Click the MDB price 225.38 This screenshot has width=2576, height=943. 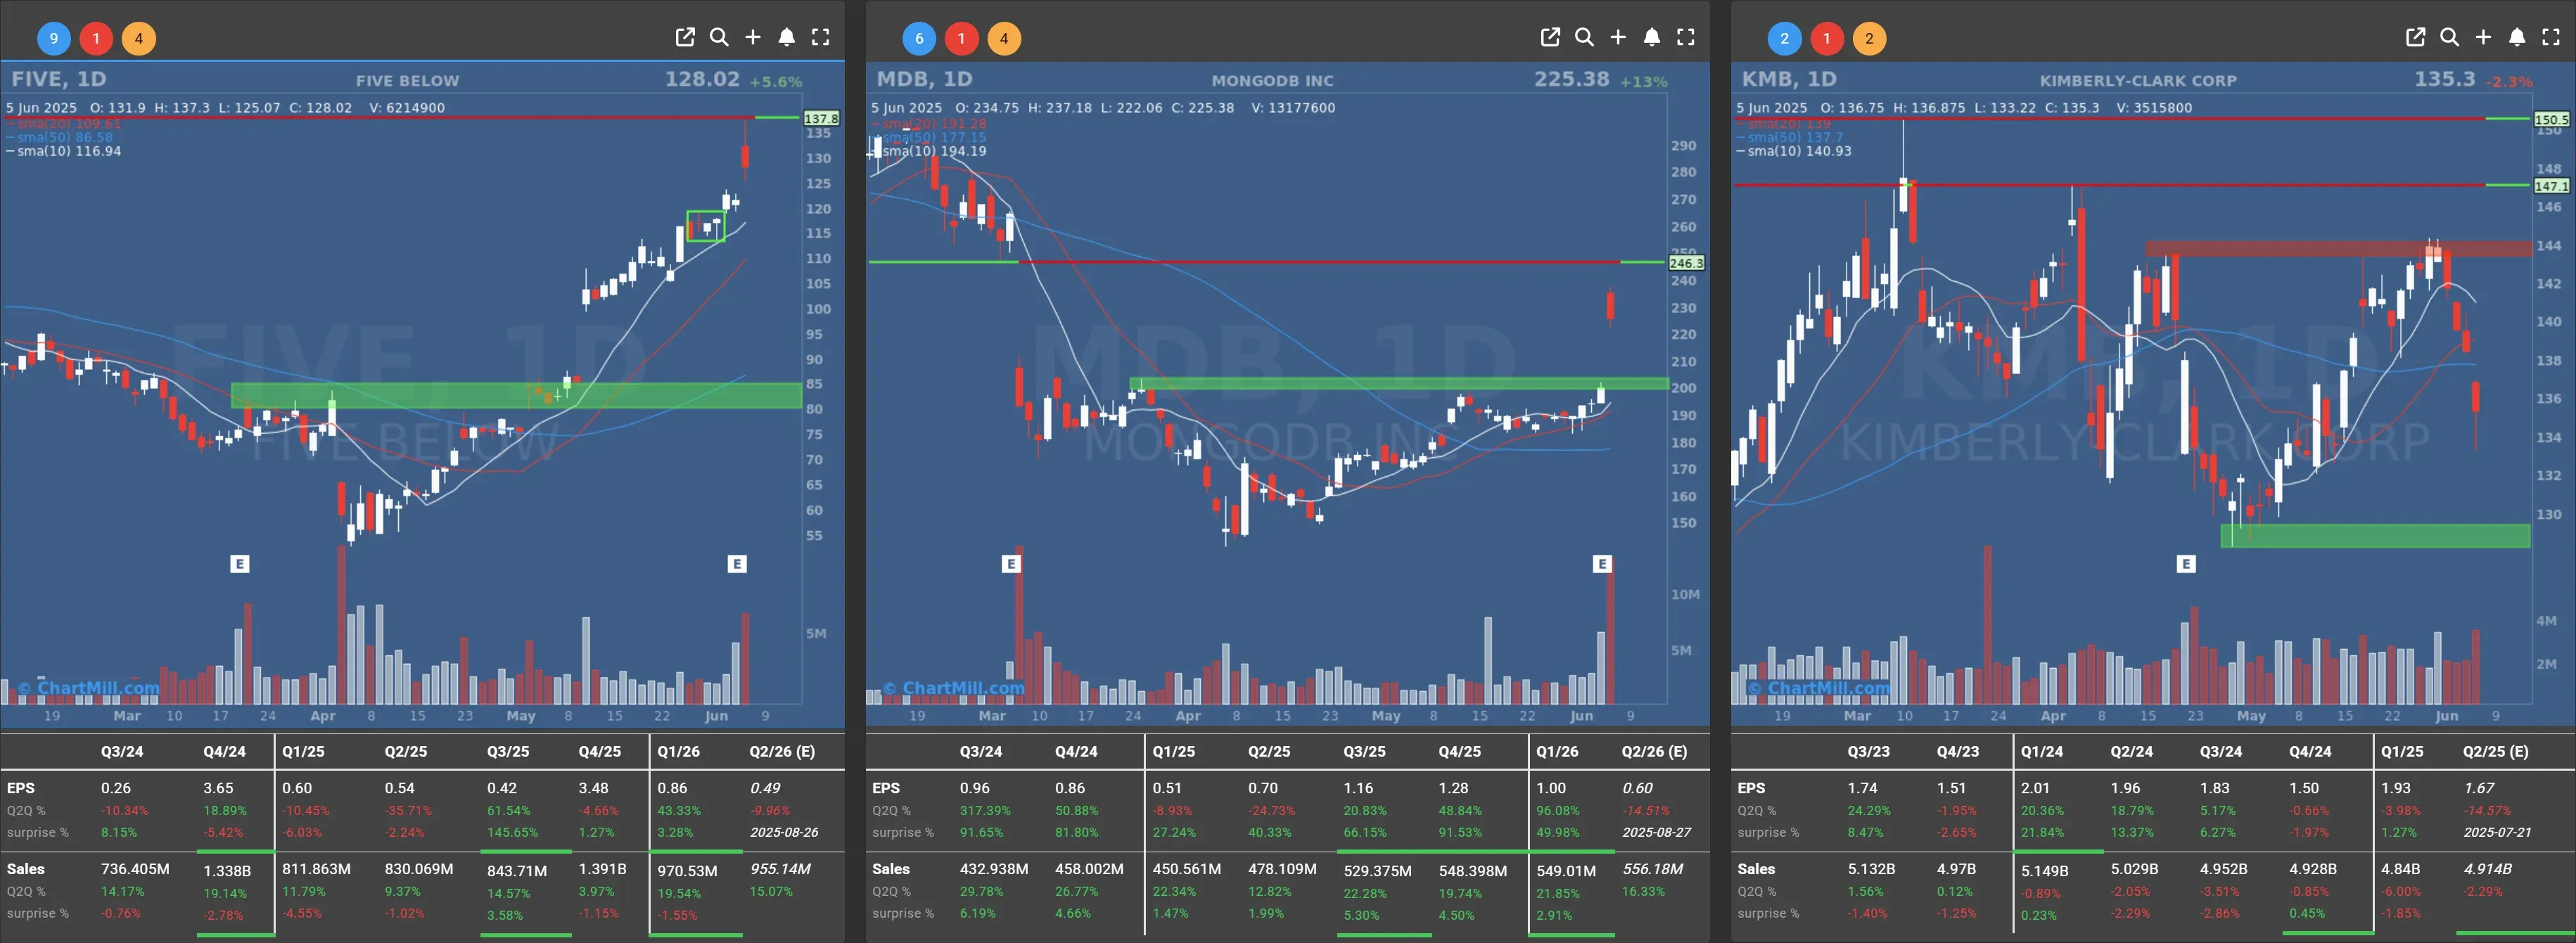coord(1572,79)
